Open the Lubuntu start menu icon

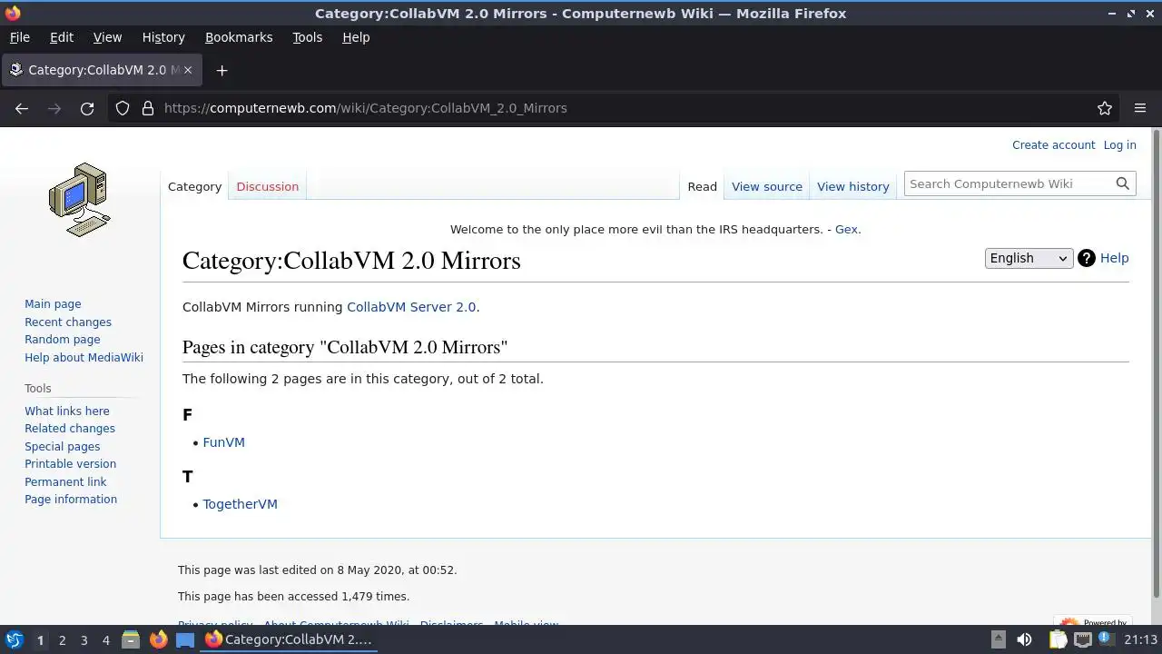pos(15,639)
